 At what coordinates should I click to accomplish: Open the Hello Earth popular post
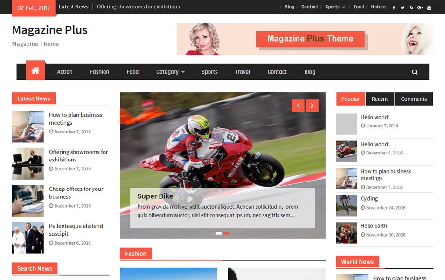[374, 226]
